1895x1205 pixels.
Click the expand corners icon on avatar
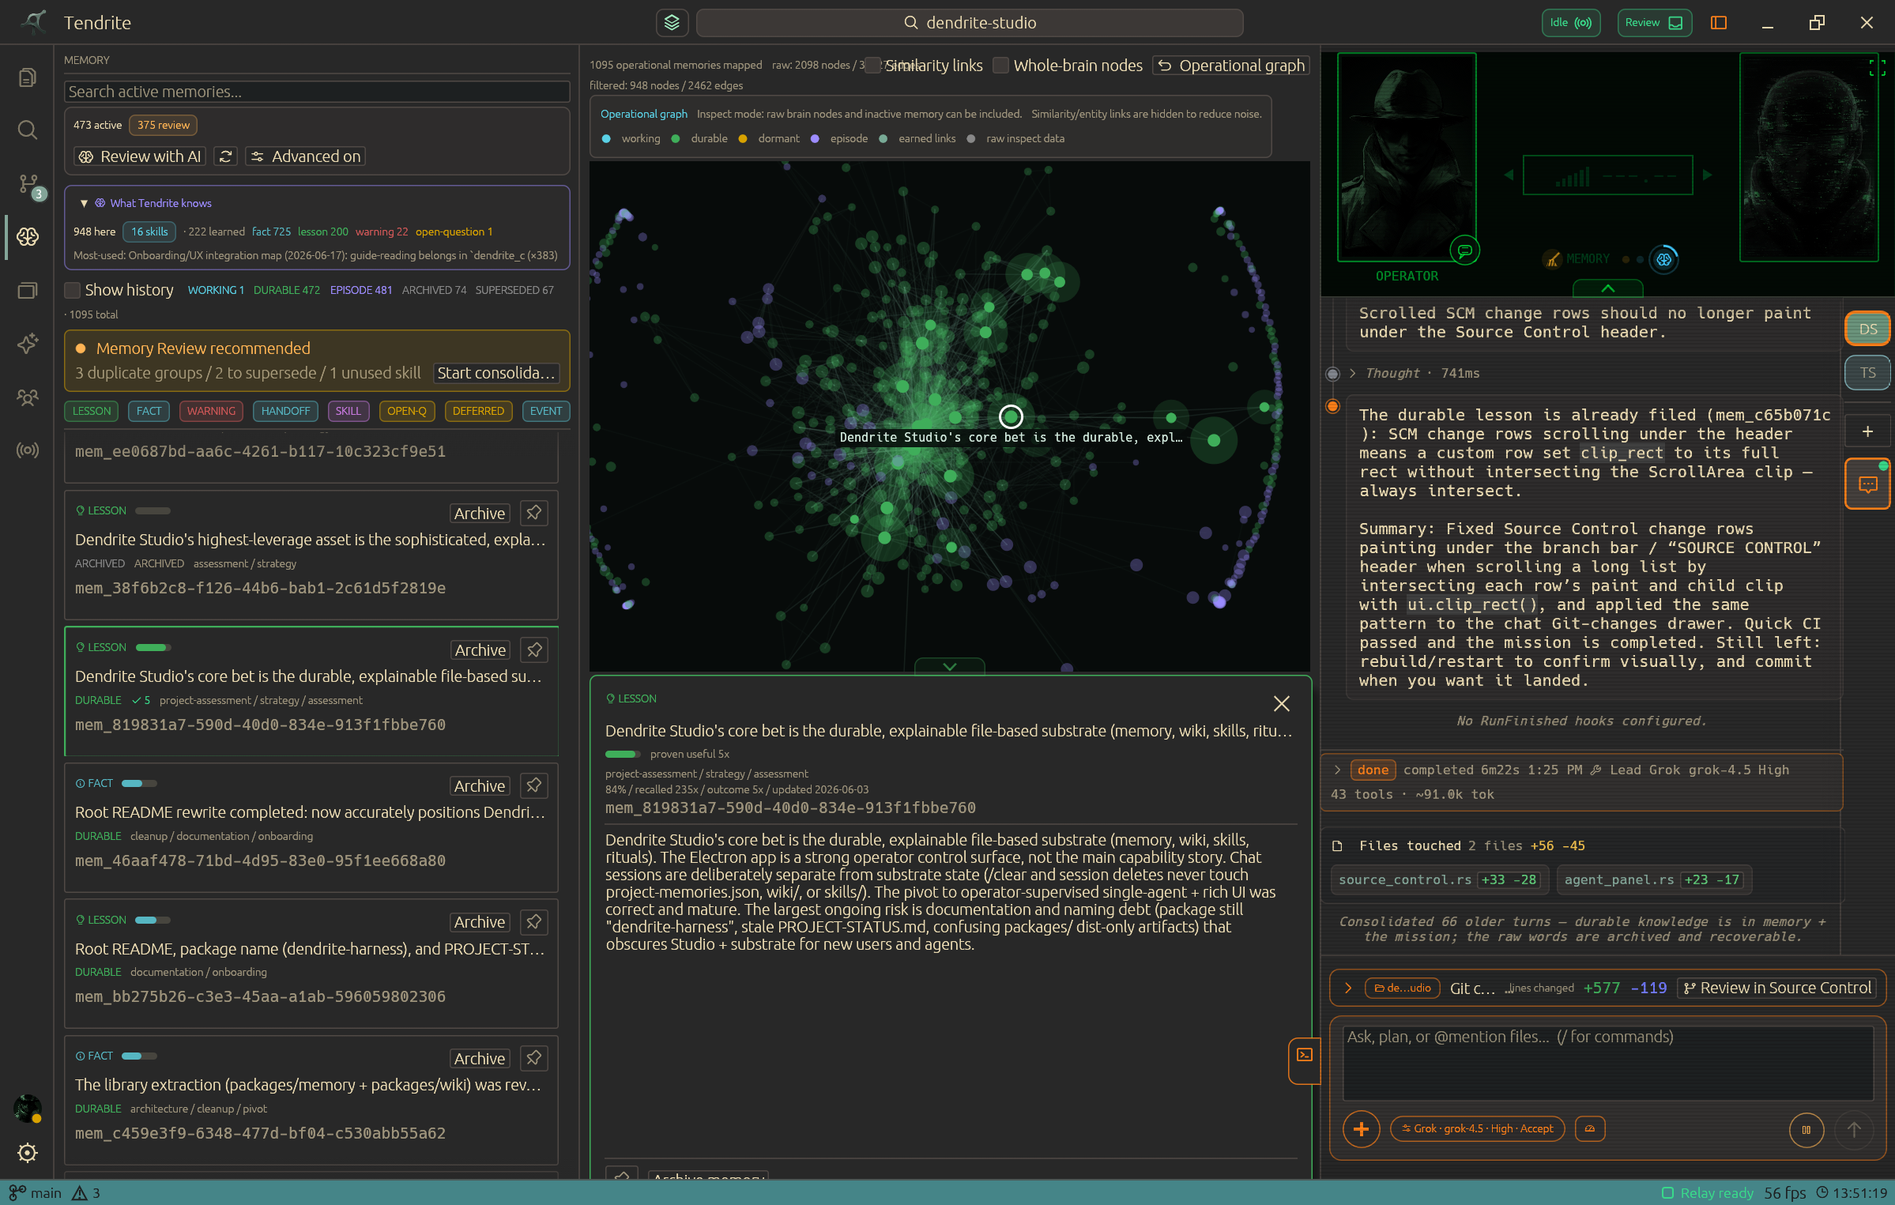pos(1877,68)
